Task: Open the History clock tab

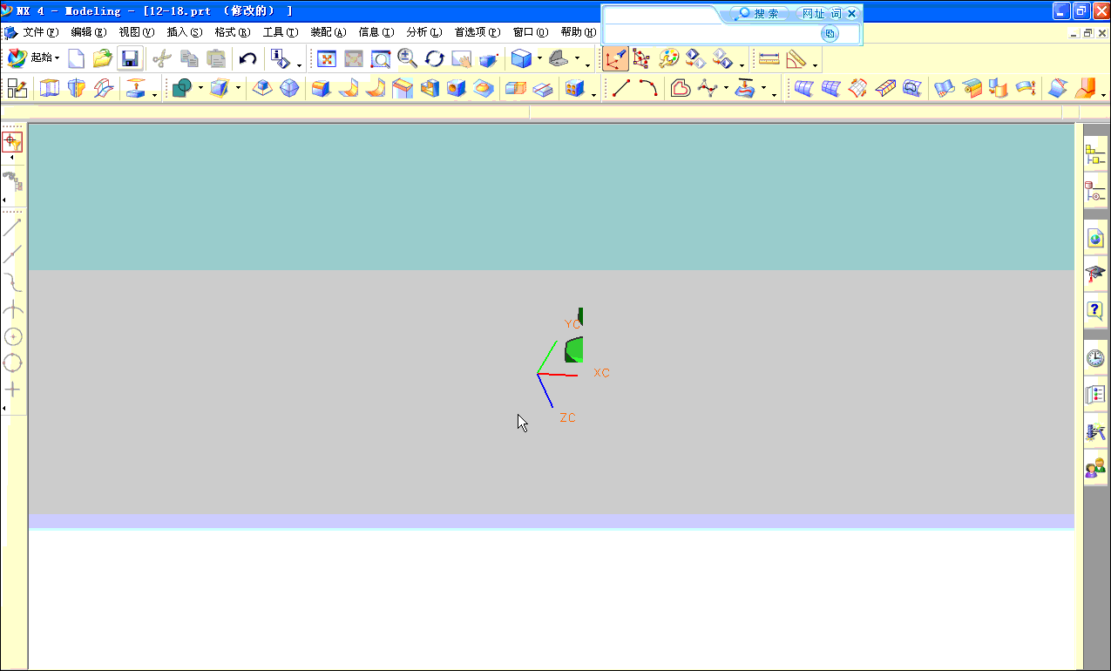Action: (x=1094, y=358)
